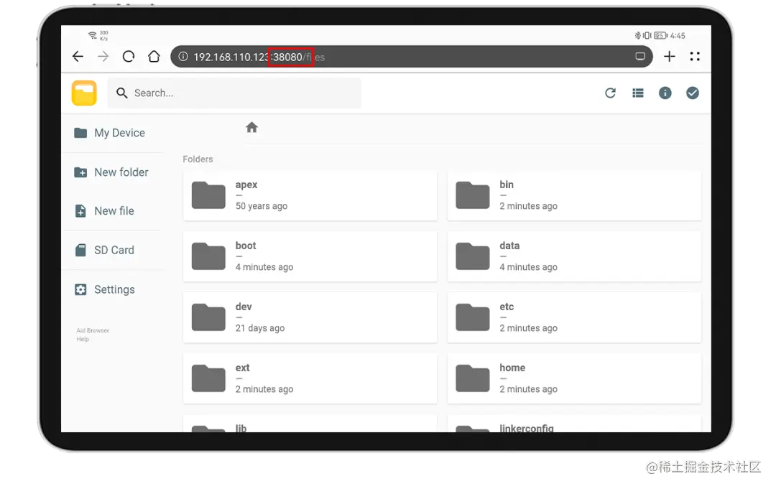Open the etc folder
Image resolution: width=776 pixels, height=489 pixels.
pos(574,317)
